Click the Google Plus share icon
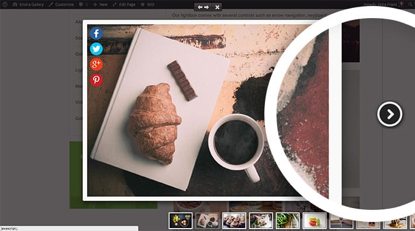The image size is (415, 231). coord(96,64)
